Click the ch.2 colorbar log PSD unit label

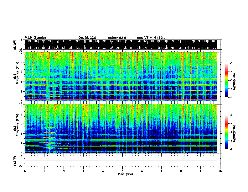click(234, 134)
